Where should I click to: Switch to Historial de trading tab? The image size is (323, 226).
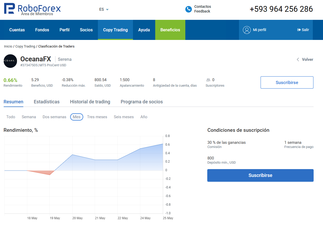pyautogui.click(x=90, y=102)
